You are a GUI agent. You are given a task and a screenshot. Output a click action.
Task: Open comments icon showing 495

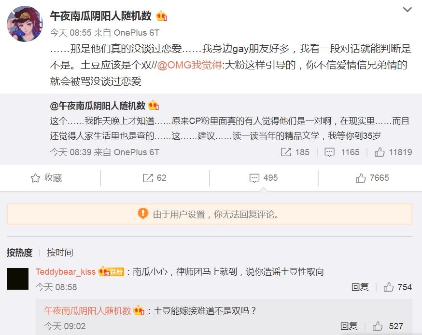[x=254, y=178]
